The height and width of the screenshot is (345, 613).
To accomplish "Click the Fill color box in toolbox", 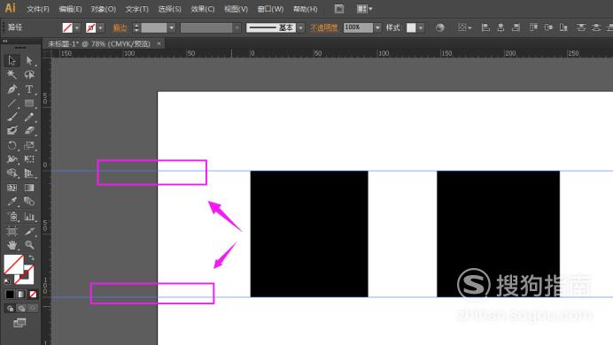I will 13,264.
